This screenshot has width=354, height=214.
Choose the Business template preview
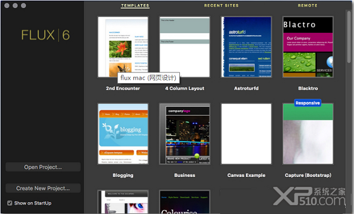point(185,134)
